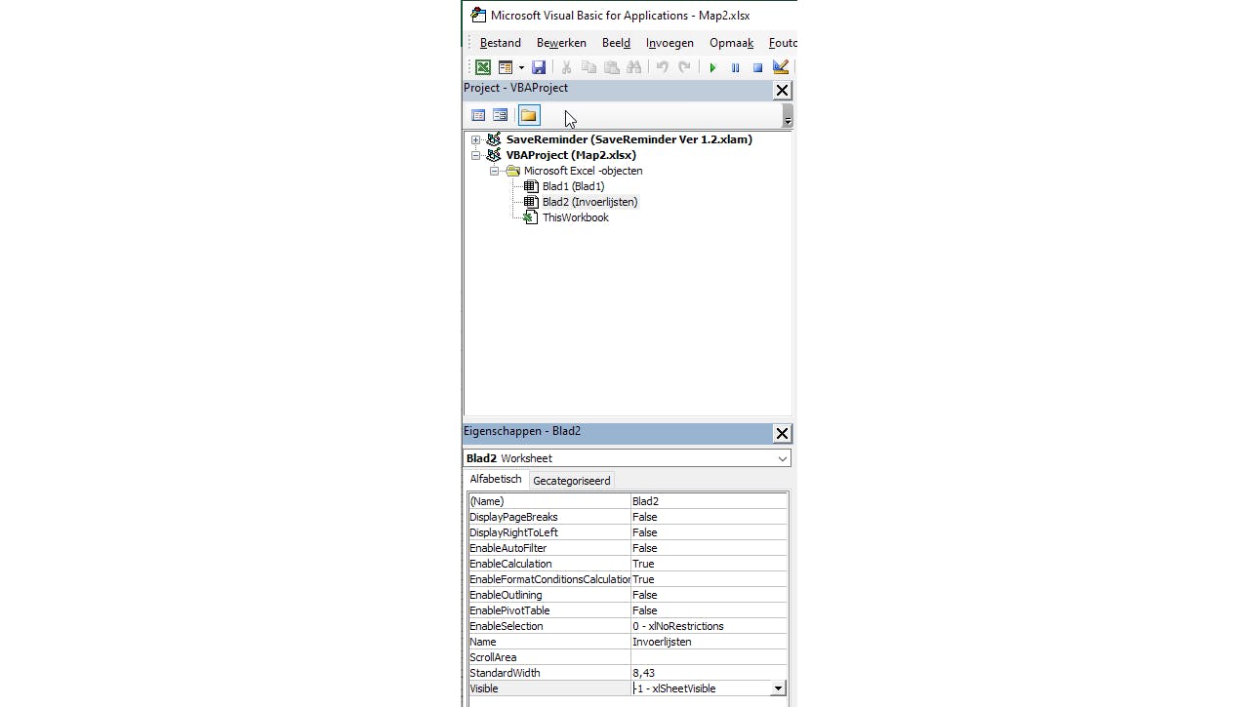Click the empty ScrollArea value field
The width and height of the screenshot is (1258, 707).
pyautogui.click(x=709, y=657)
